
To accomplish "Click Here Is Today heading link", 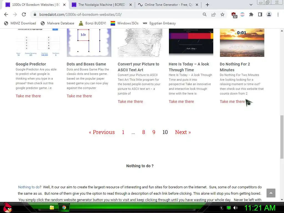I will coord(189,67).
